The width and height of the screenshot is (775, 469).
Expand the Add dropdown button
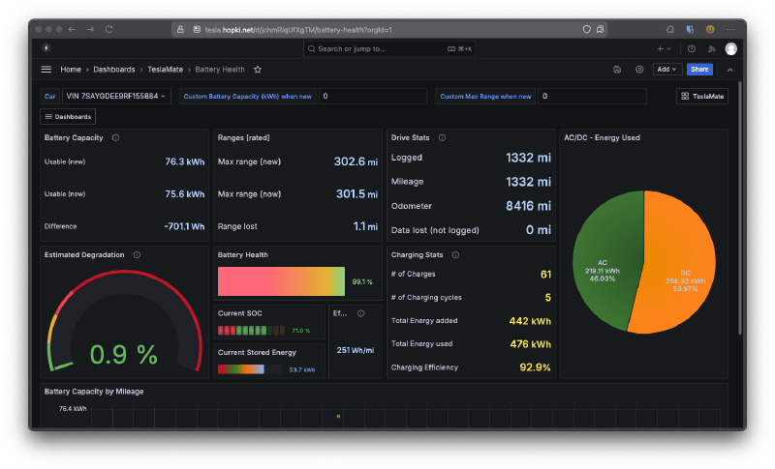tap(667, 70)
